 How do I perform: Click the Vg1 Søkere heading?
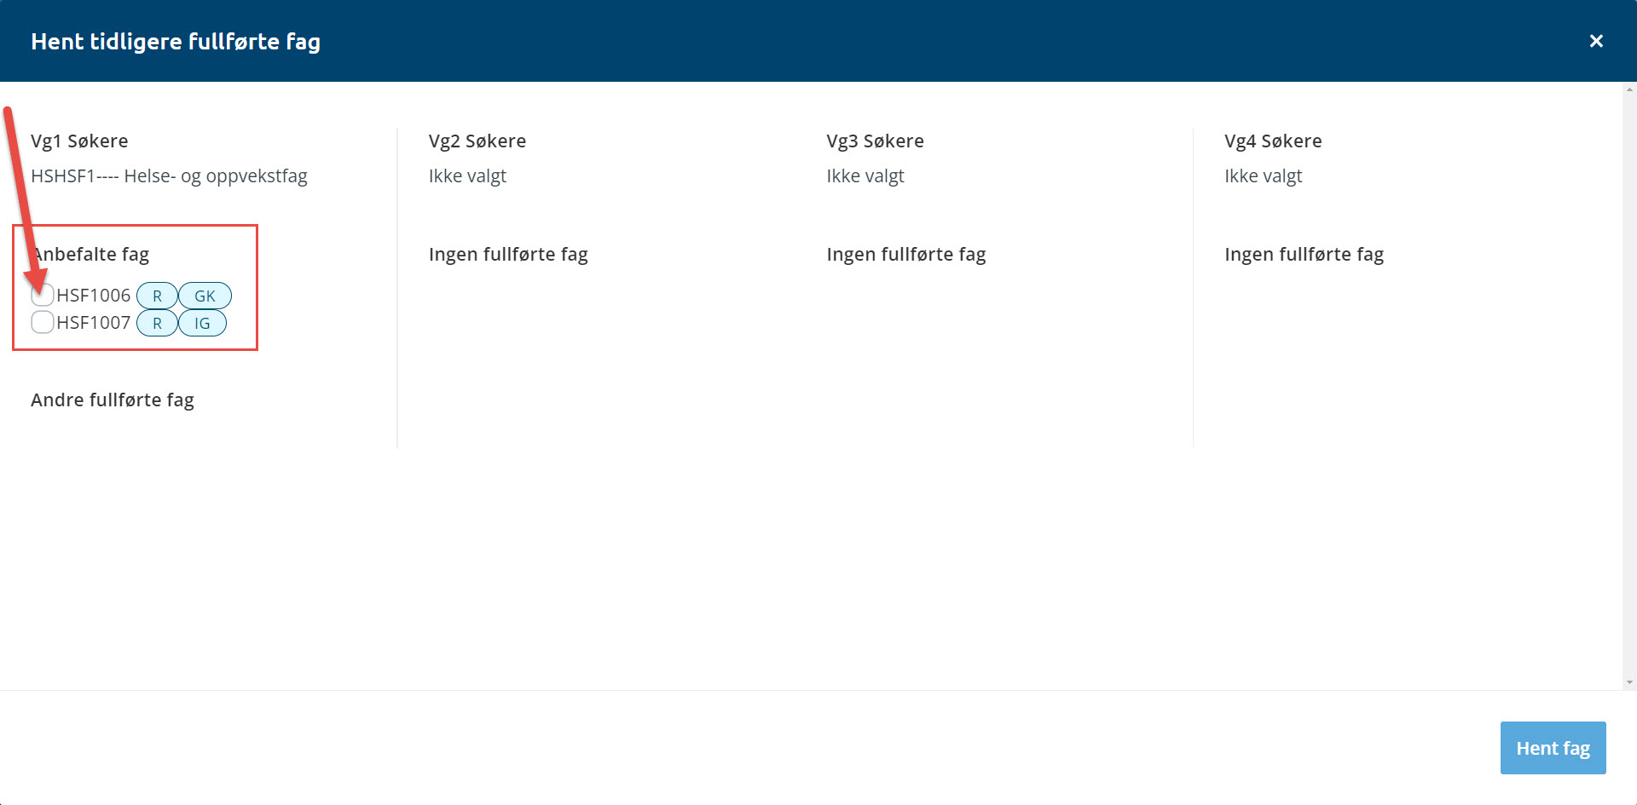[79, 141]
